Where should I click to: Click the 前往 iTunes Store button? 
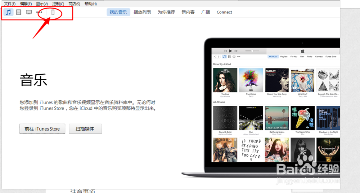42,129
